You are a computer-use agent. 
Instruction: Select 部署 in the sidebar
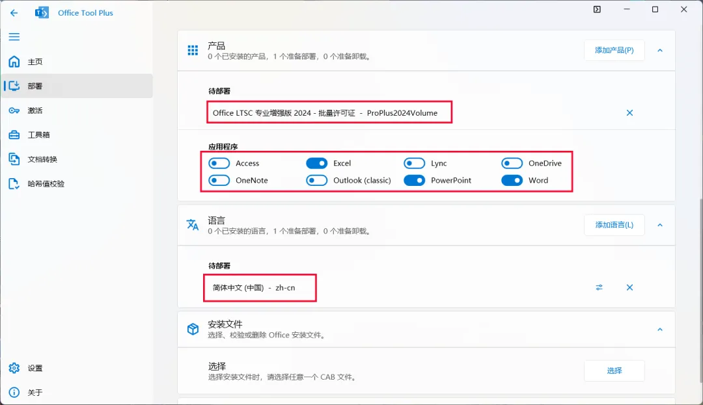point(77,86)
